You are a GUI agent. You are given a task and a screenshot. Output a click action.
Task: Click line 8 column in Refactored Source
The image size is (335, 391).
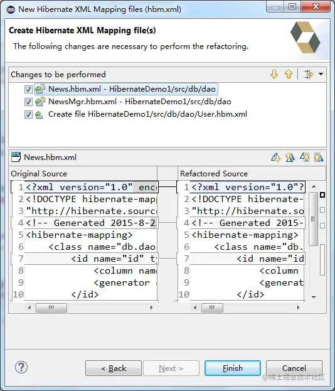click(x=279, y=270)
